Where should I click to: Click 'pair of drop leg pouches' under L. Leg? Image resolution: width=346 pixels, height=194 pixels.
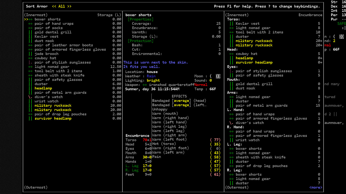[262, 166]
